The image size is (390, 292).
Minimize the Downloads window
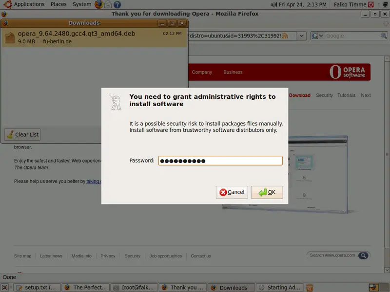(162, 23)
